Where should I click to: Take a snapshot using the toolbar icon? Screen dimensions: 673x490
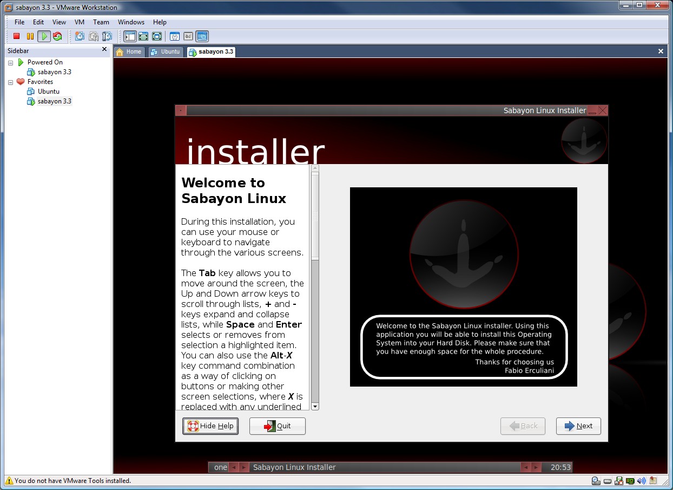coord(80,36)
